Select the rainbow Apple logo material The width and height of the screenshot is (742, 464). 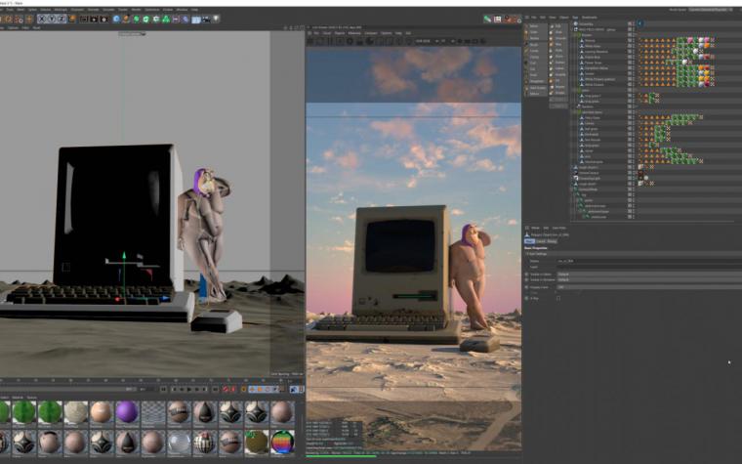[x=282, y=442]
